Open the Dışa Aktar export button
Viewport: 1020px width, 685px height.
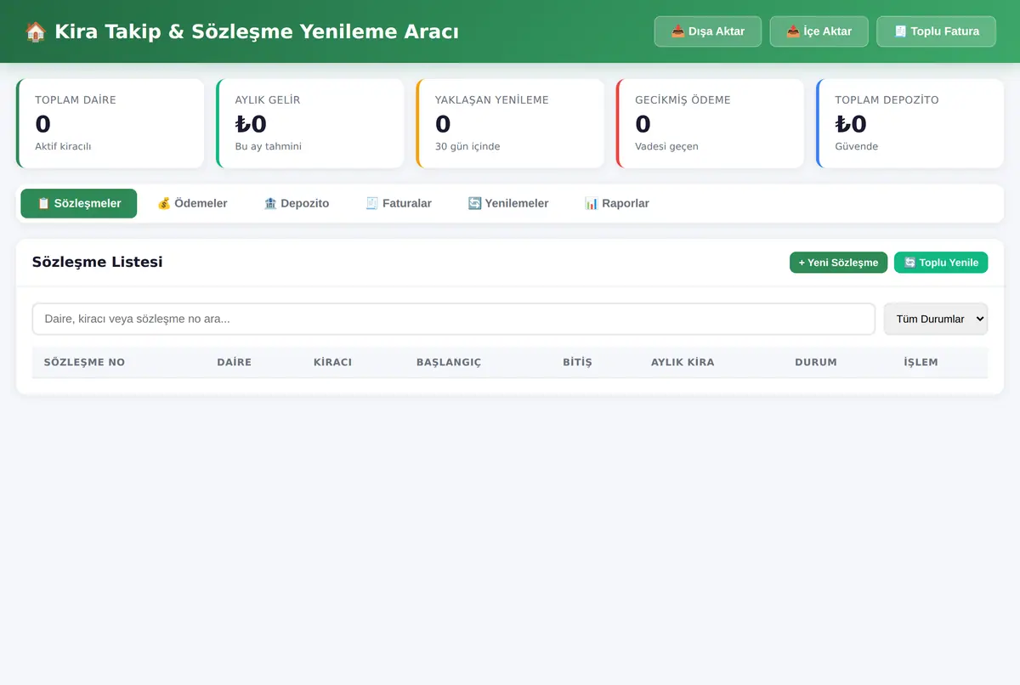tap(708, 31)
